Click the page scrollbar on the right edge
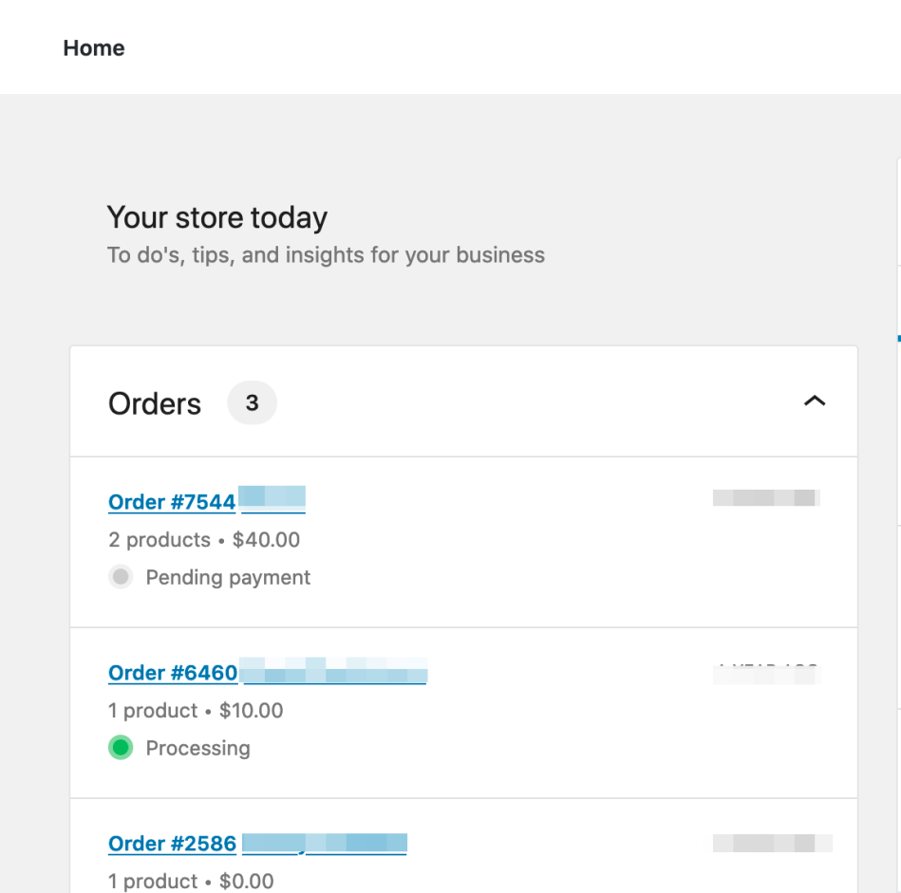 897,337
